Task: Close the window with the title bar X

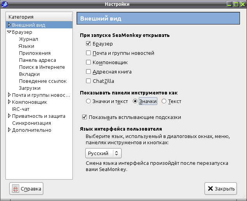Action: 243,4
